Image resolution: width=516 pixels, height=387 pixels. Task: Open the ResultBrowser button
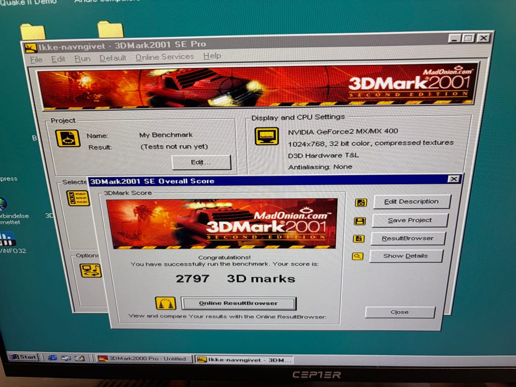tap(408, 238)
